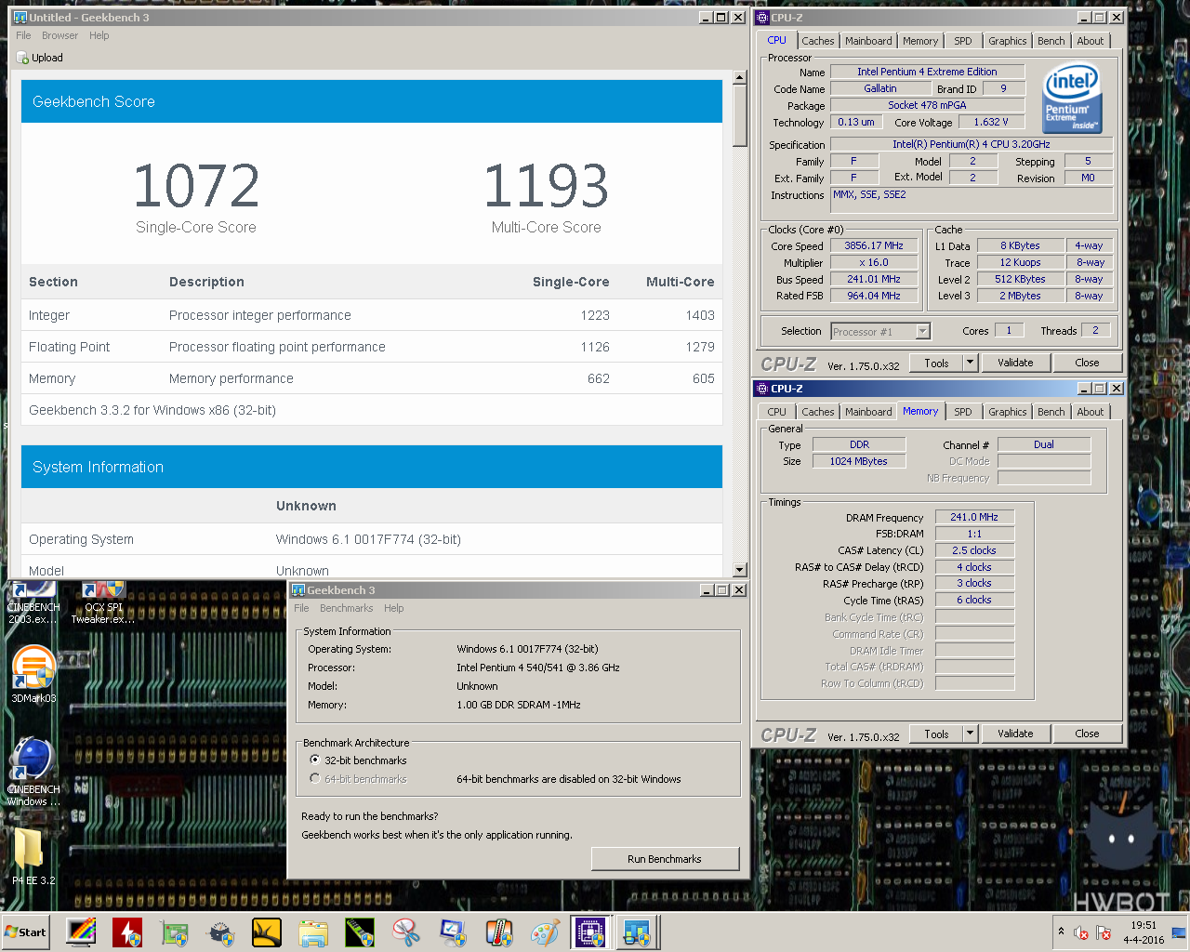Click the 1072 Single-Core Score value

tap(196, 186)
